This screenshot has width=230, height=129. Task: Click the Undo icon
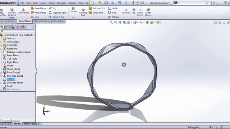(120, 3)
